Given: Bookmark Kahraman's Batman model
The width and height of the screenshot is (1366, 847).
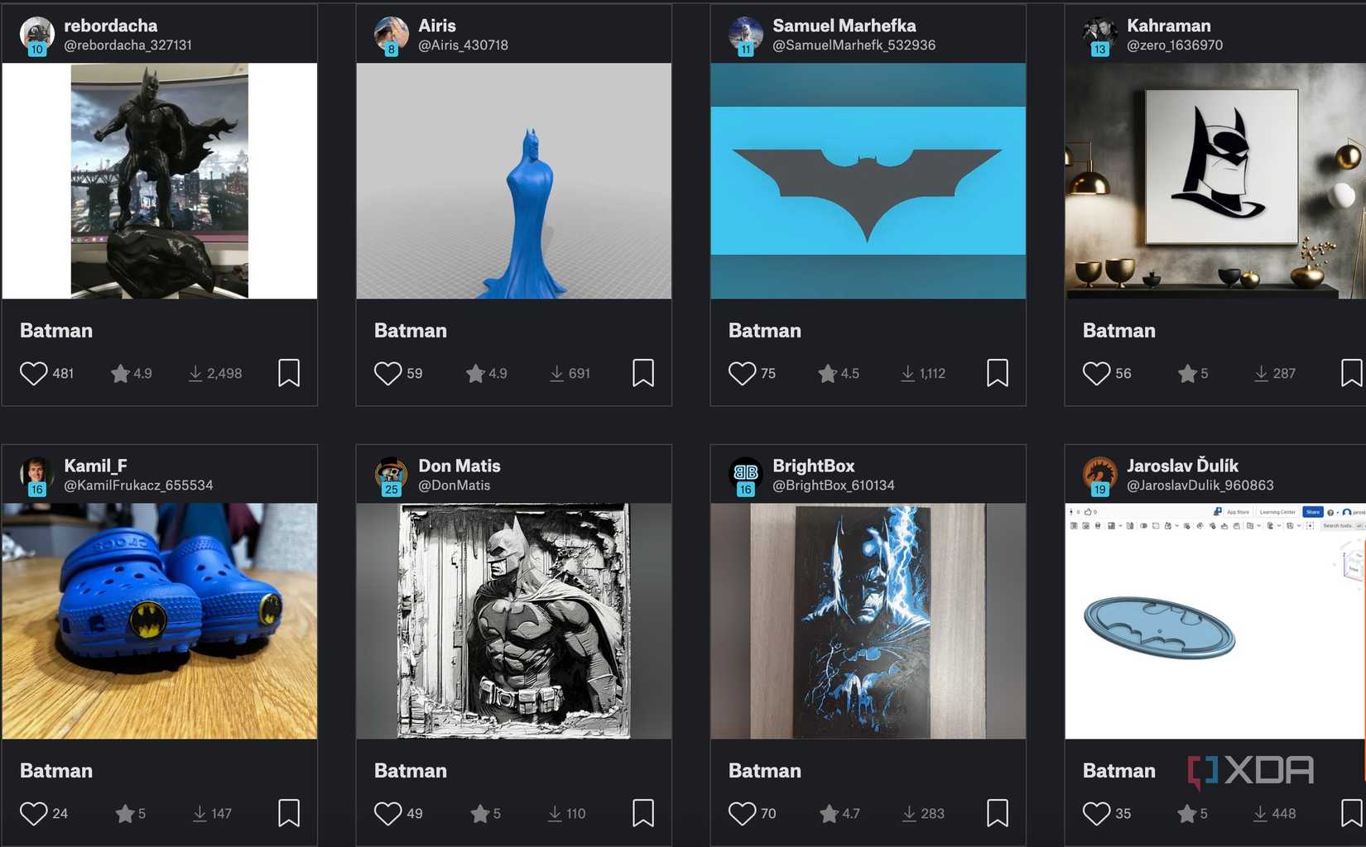Looking at the screenshot, I should [x=1352, y=373].
